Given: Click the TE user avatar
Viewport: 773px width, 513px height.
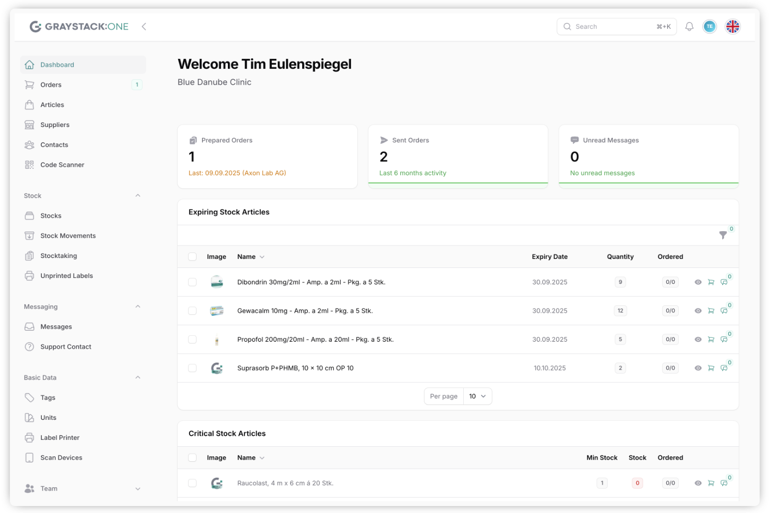Looking at the screenshot, I should (709, 27).
